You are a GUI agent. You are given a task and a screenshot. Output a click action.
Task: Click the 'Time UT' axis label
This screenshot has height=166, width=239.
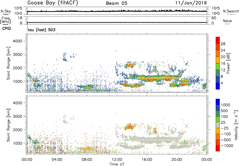117,164
